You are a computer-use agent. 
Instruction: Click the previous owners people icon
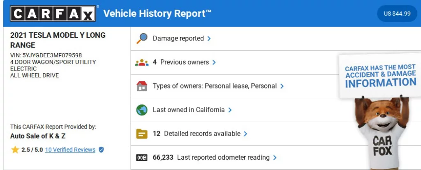[141, 63]
